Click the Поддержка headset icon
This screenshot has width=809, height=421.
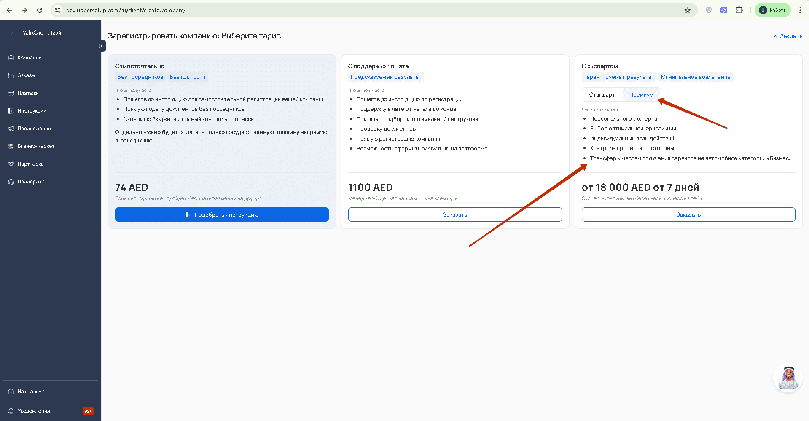[11, 182]
